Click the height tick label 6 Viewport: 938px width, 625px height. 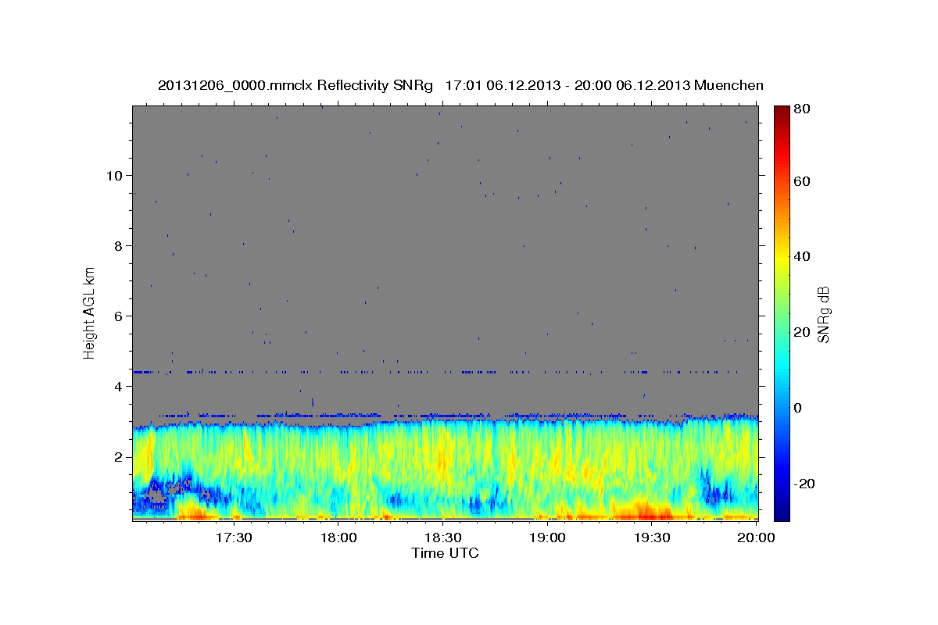click(118, 316)
